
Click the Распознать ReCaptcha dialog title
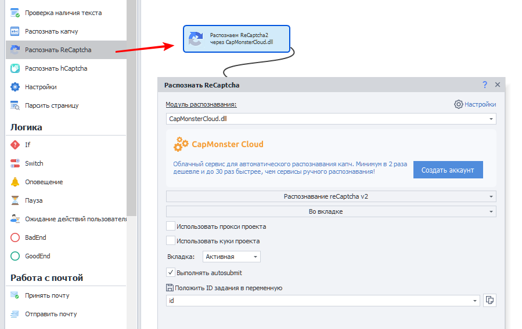coord(201,85)
